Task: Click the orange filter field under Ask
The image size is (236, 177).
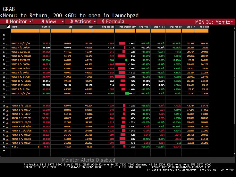Action: tap(82, 31)
